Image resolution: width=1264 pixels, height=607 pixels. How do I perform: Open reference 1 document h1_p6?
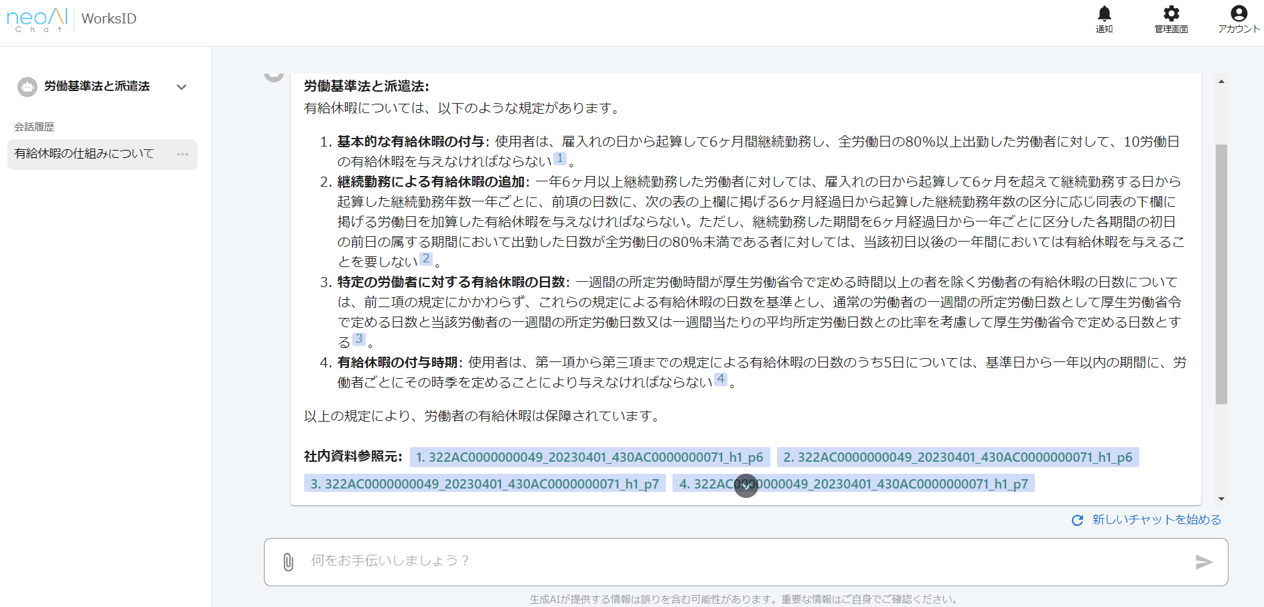pos(589,457)
